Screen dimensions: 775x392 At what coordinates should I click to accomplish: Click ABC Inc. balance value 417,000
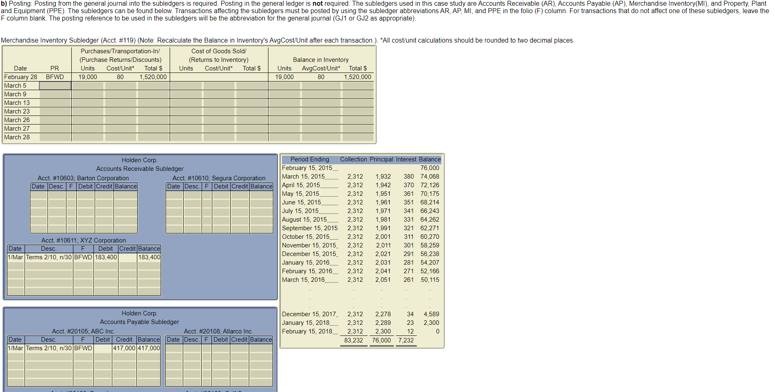click(x=149, y=348)
